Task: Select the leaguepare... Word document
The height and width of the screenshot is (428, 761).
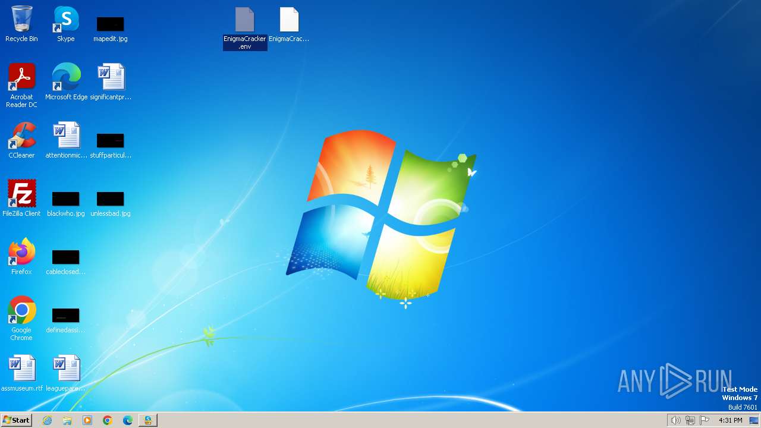Action: [x=66, y=373]
